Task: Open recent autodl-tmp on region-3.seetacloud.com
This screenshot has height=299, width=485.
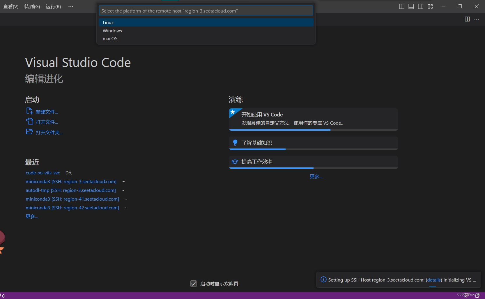Action: pos(71,190)
